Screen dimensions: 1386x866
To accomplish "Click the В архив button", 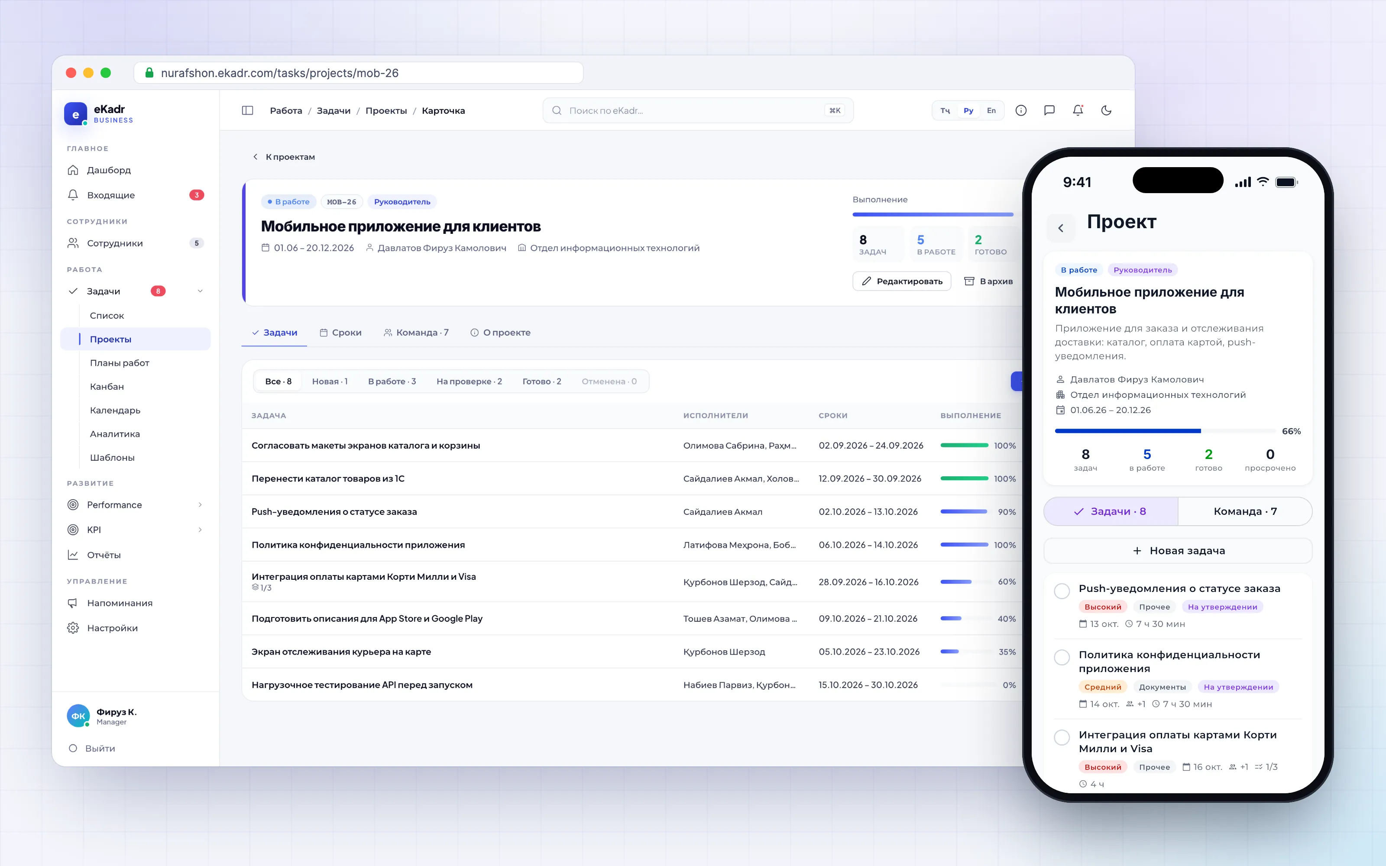I will tap(988, 281).
